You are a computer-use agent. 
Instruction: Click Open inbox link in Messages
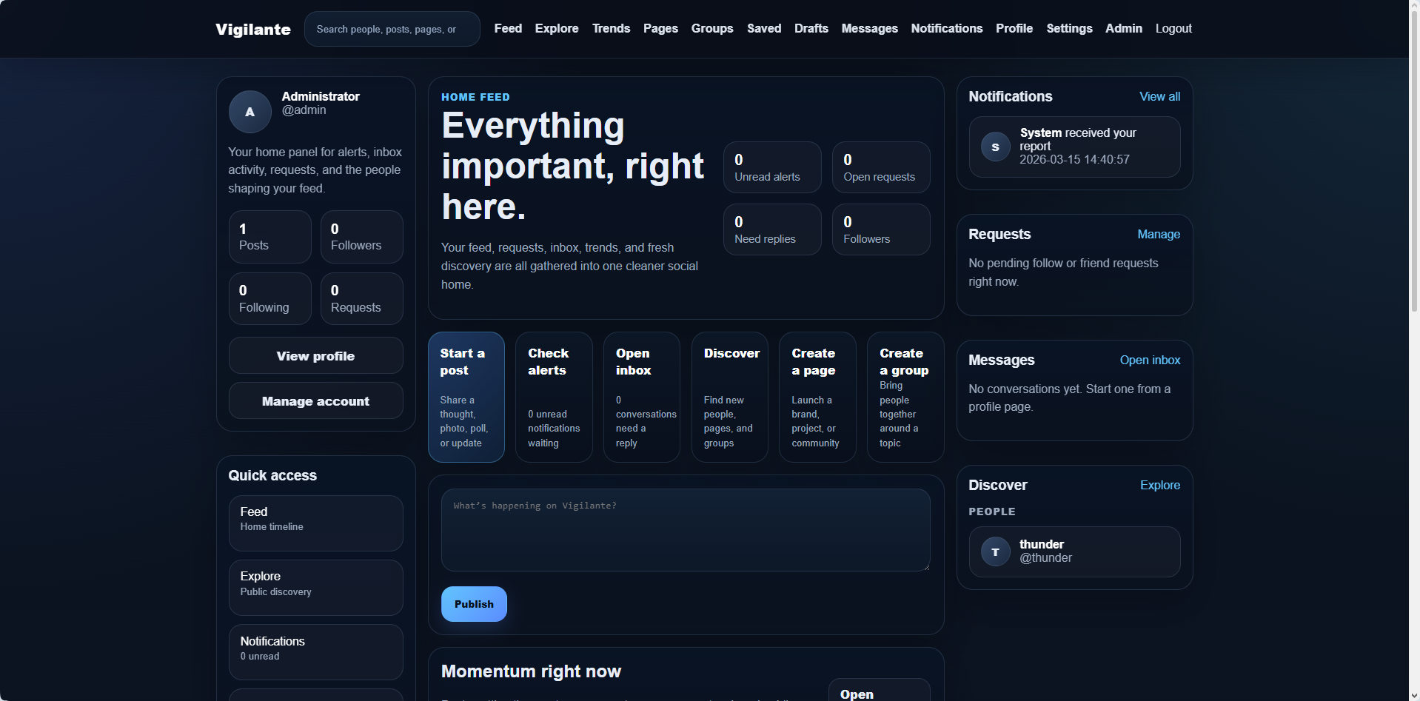point(1149,360)
